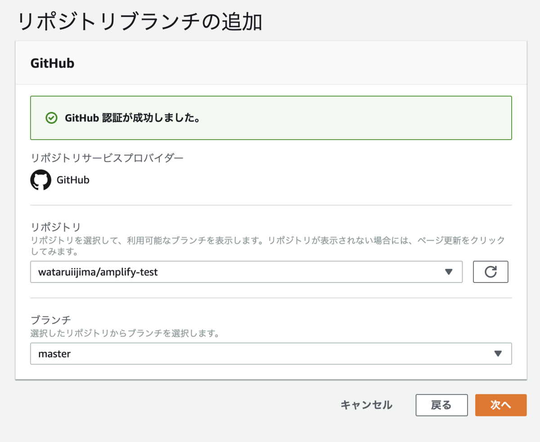This screenshot has height=442, width=540.
Task: Click the GitHub 認証が成功しました message text
Action: coord(133,118)
